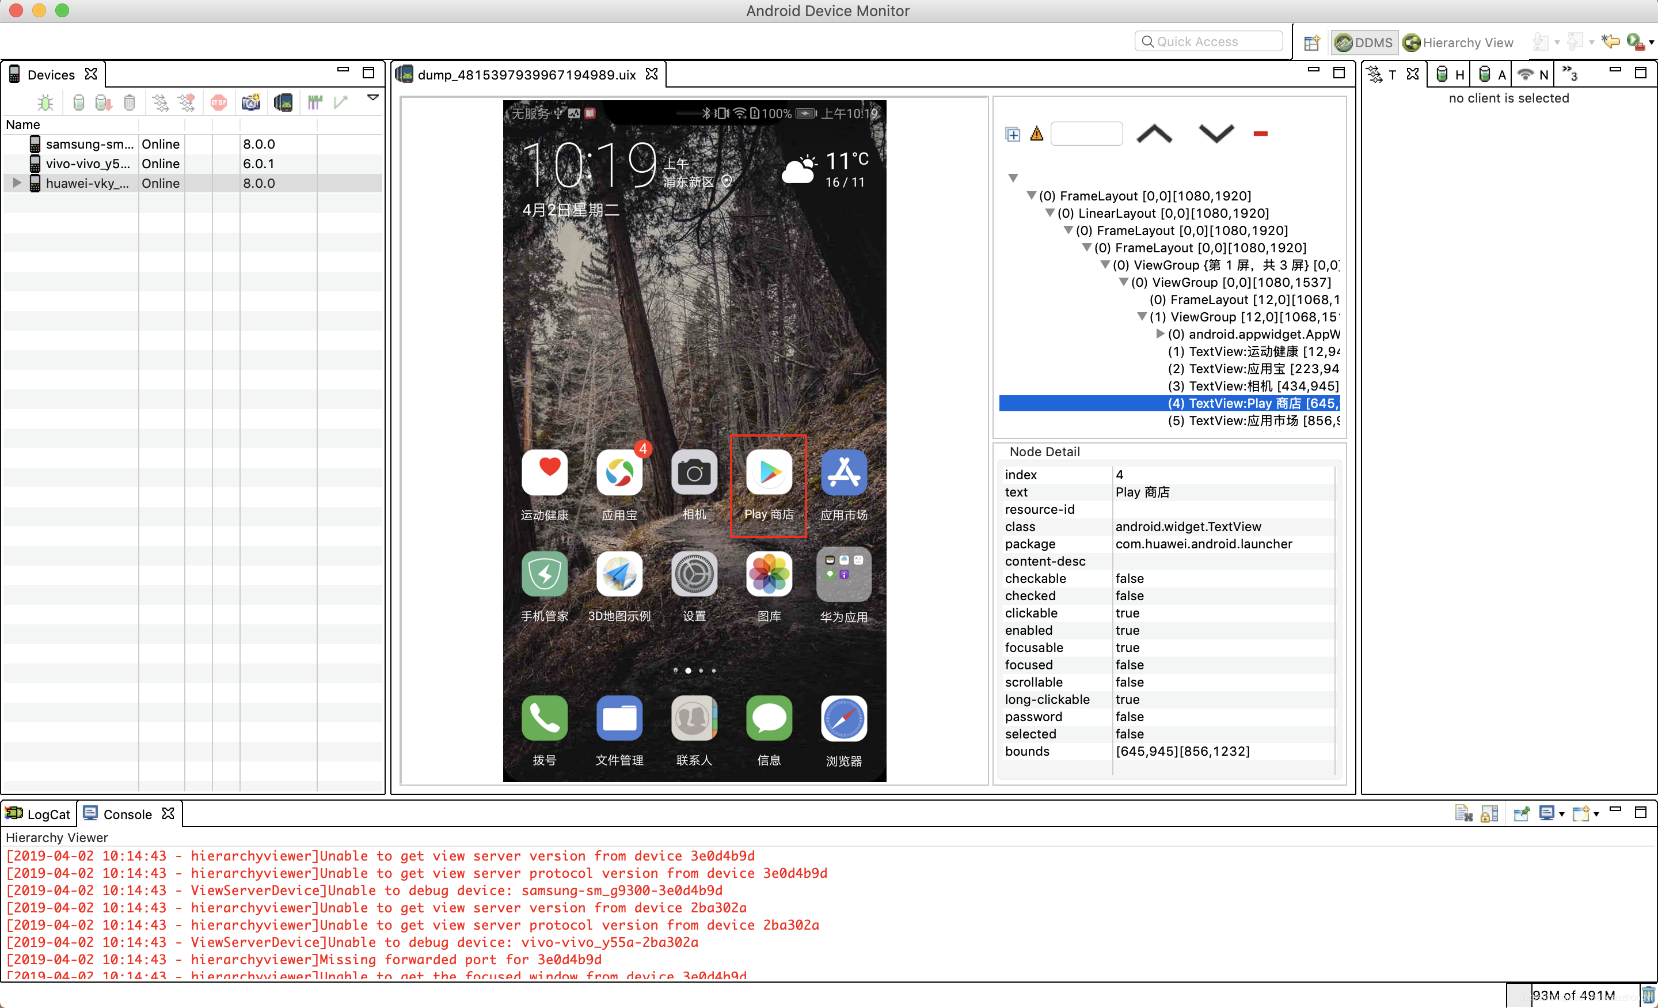1658x1008 pixels.
Task: Click the red minus clear search icon
Action: pyautogui.click(x=1260, y=133)
